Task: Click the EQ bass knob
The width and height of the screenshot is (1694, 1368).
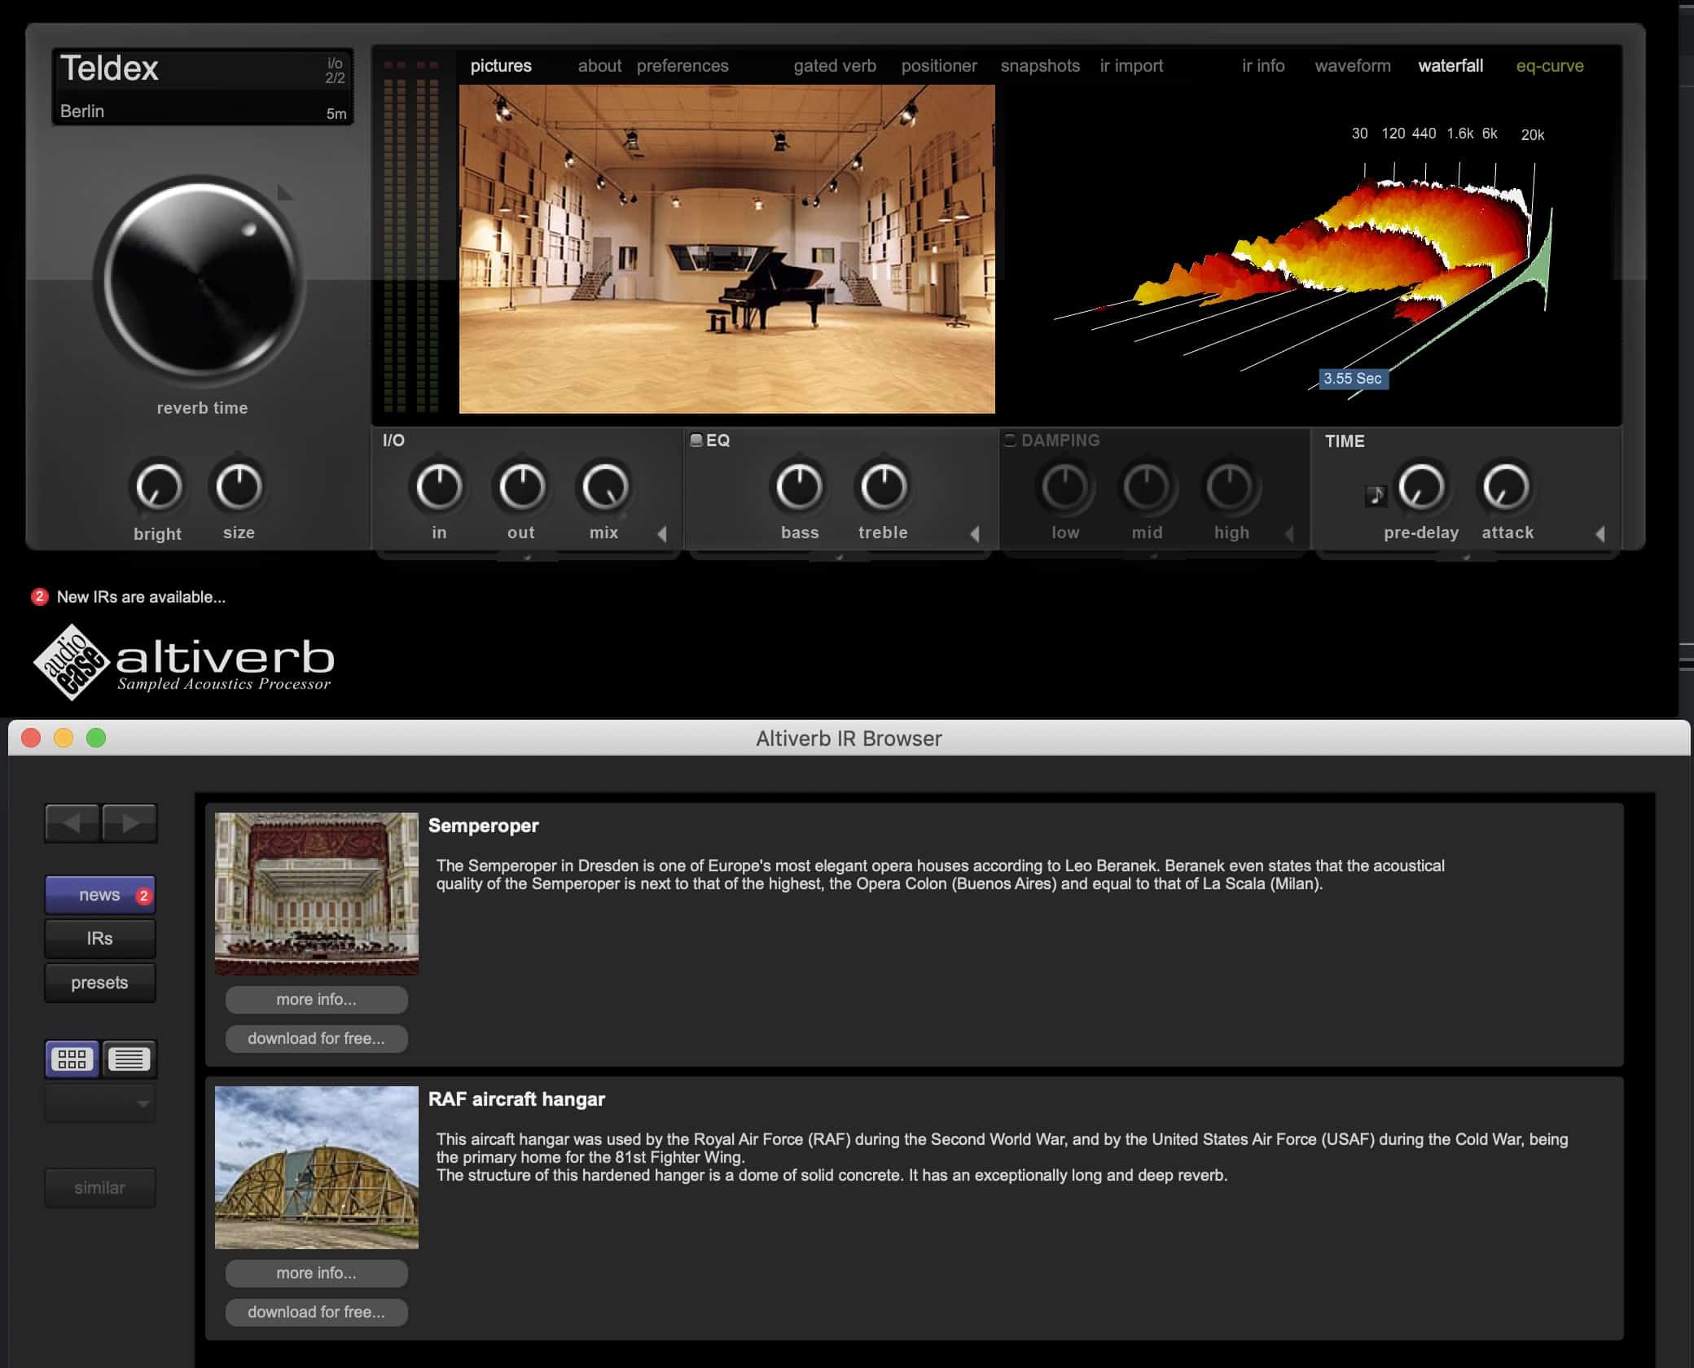Action: (x=799, y=486)
